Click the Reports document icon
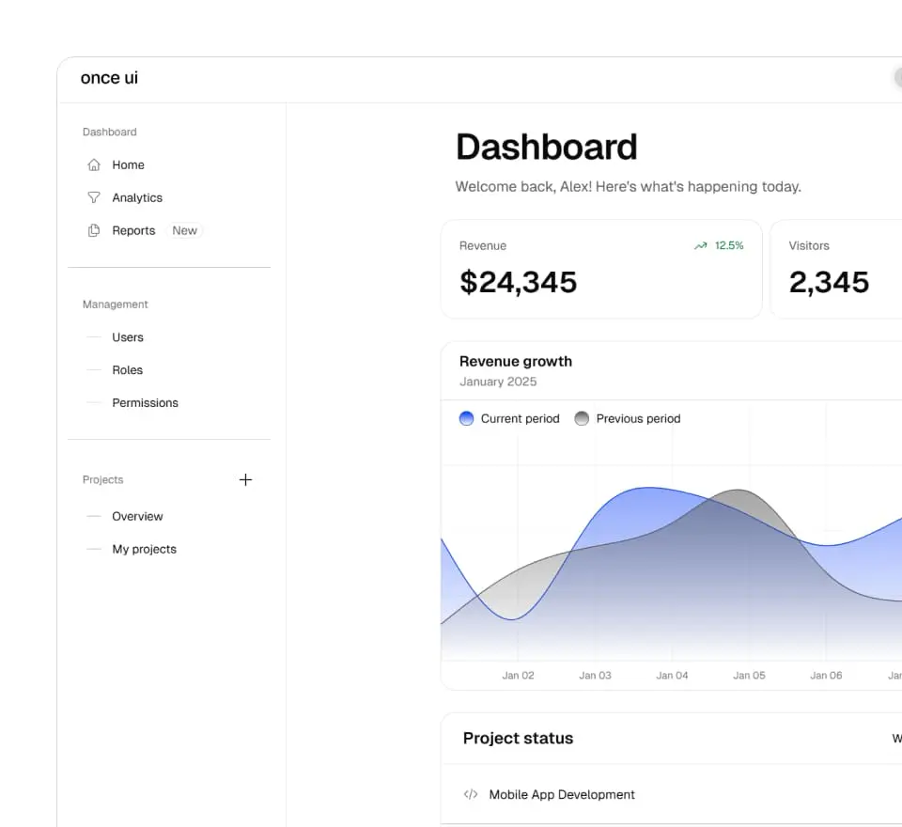The image size is (902, 827). (94, 231)
